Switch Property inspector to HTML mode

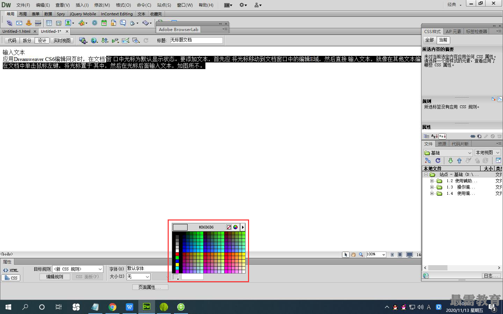(11, 270)
